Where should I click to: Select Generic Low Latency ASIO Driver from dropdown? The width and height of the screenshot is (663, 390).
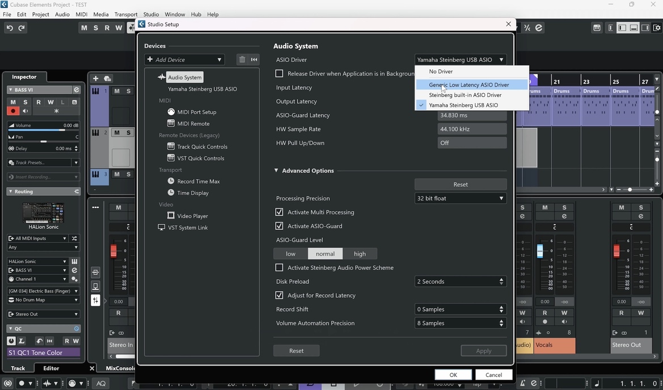tap(469, 84)
